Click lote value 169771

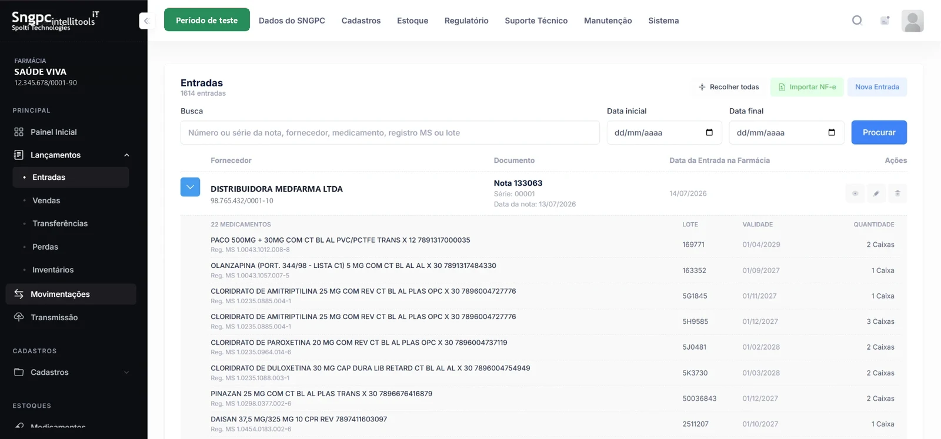pos(693,244)
